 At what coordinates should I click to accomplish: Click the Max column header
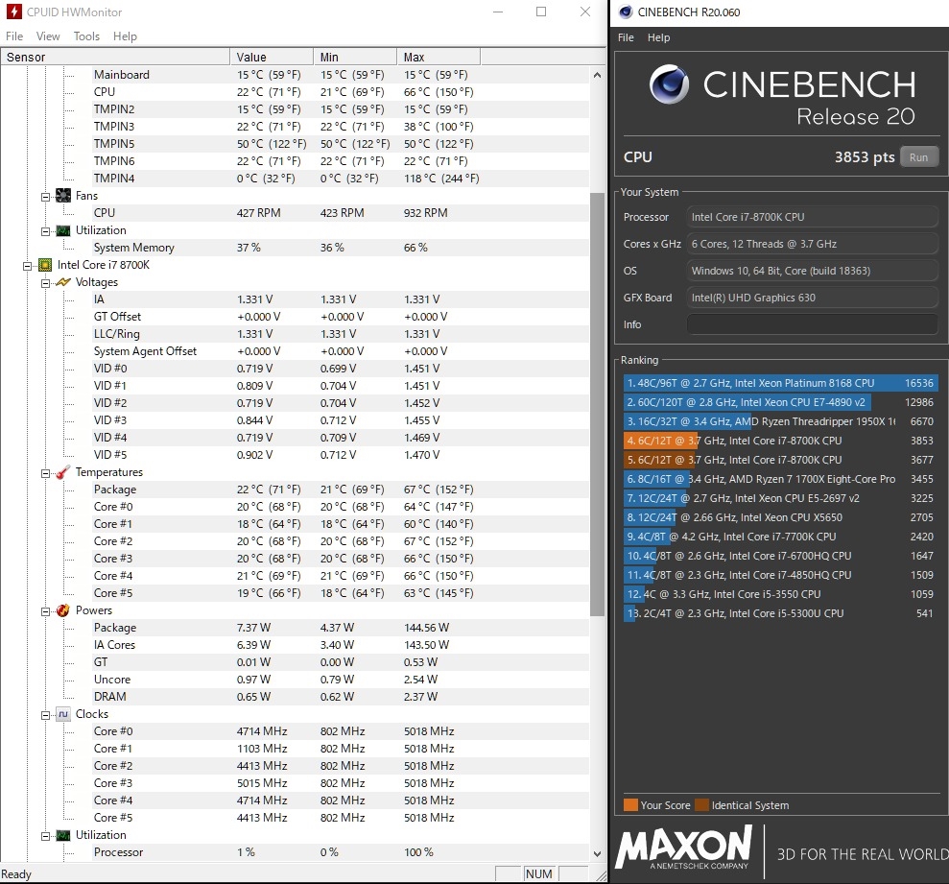(x=439, y=57)
